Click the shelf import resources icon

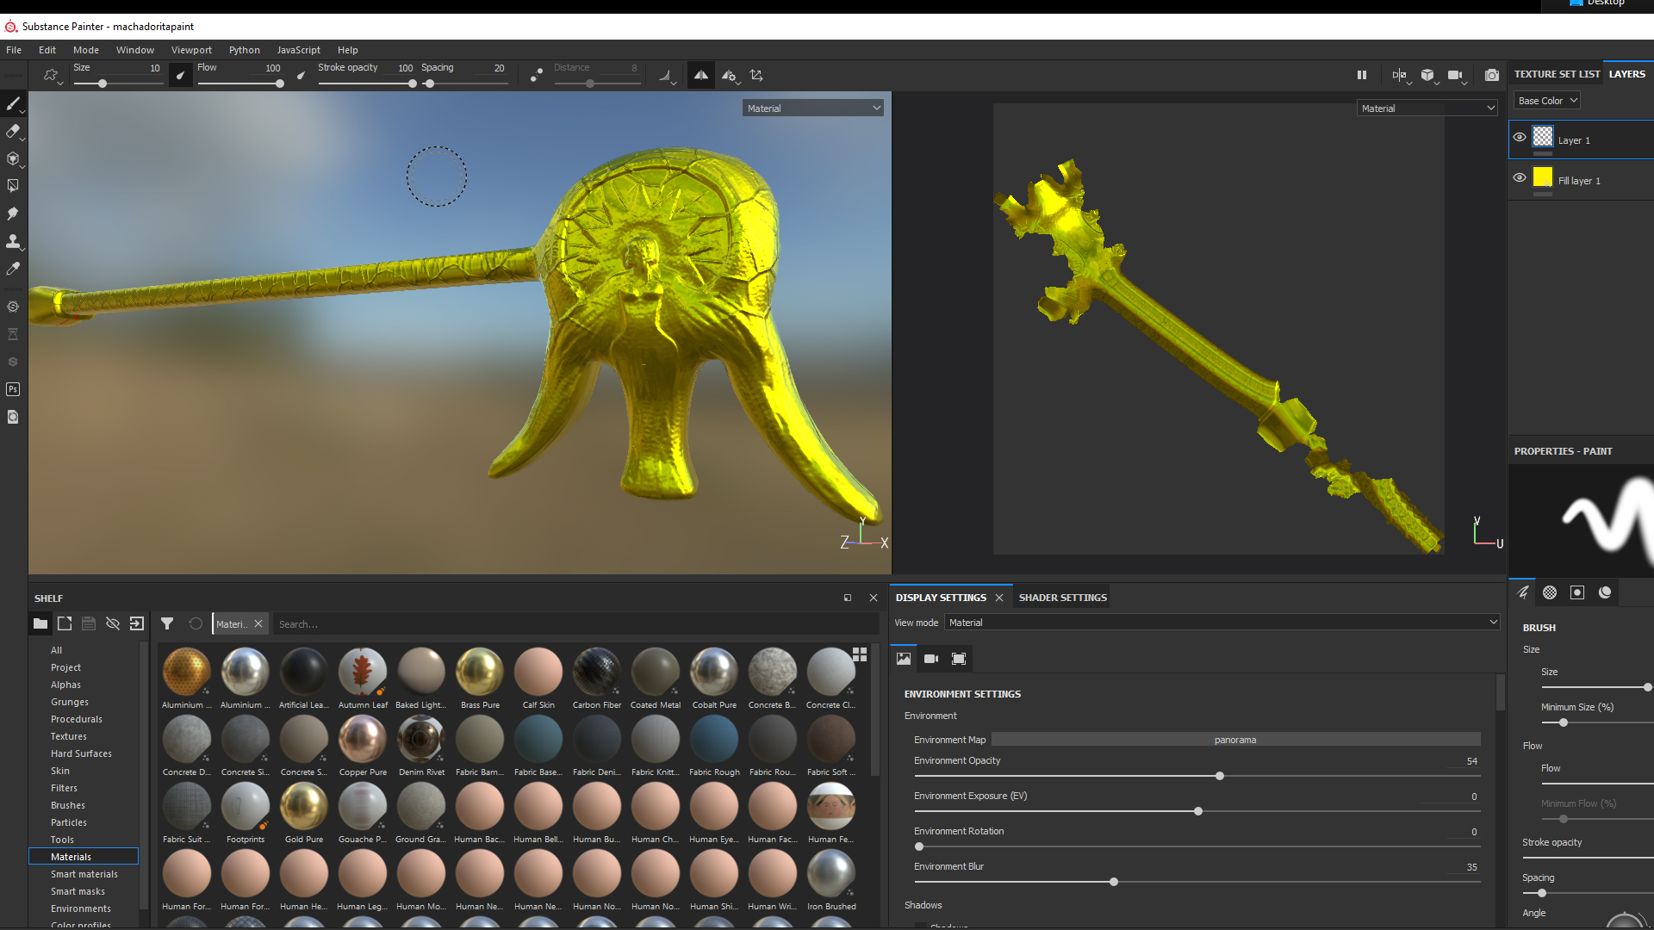click(x=137, y=623)
